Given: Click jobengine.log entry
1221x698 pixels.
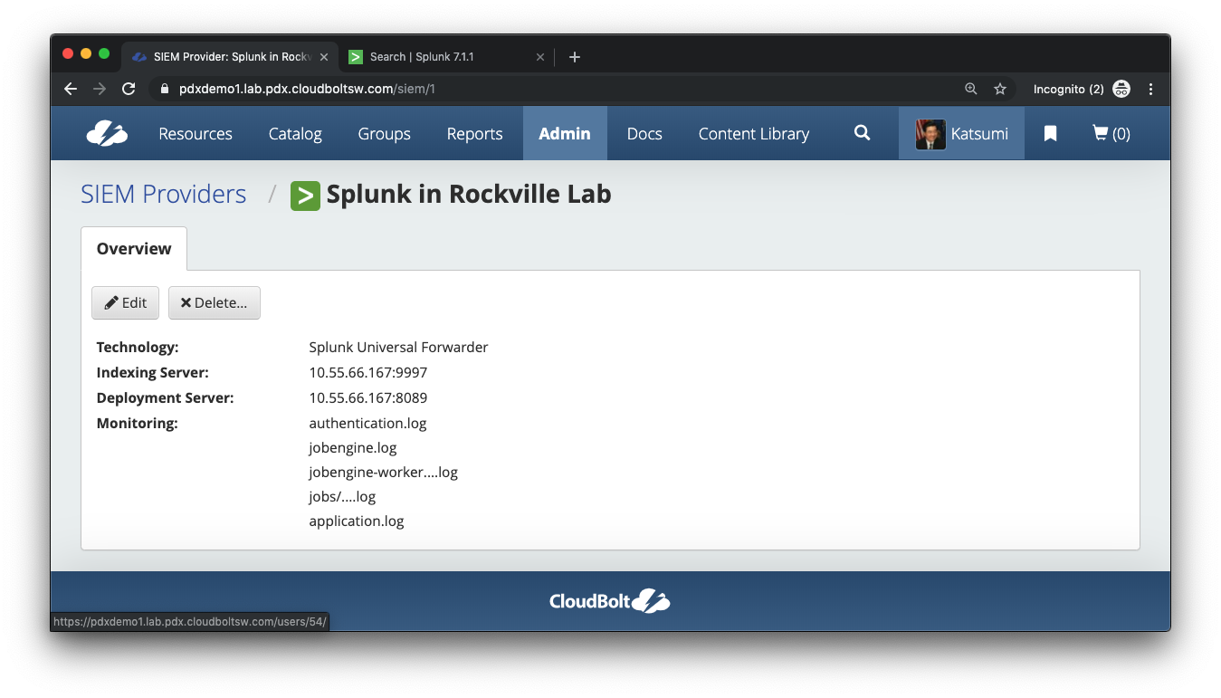Looking at the screenshot, I should [353, 447].
